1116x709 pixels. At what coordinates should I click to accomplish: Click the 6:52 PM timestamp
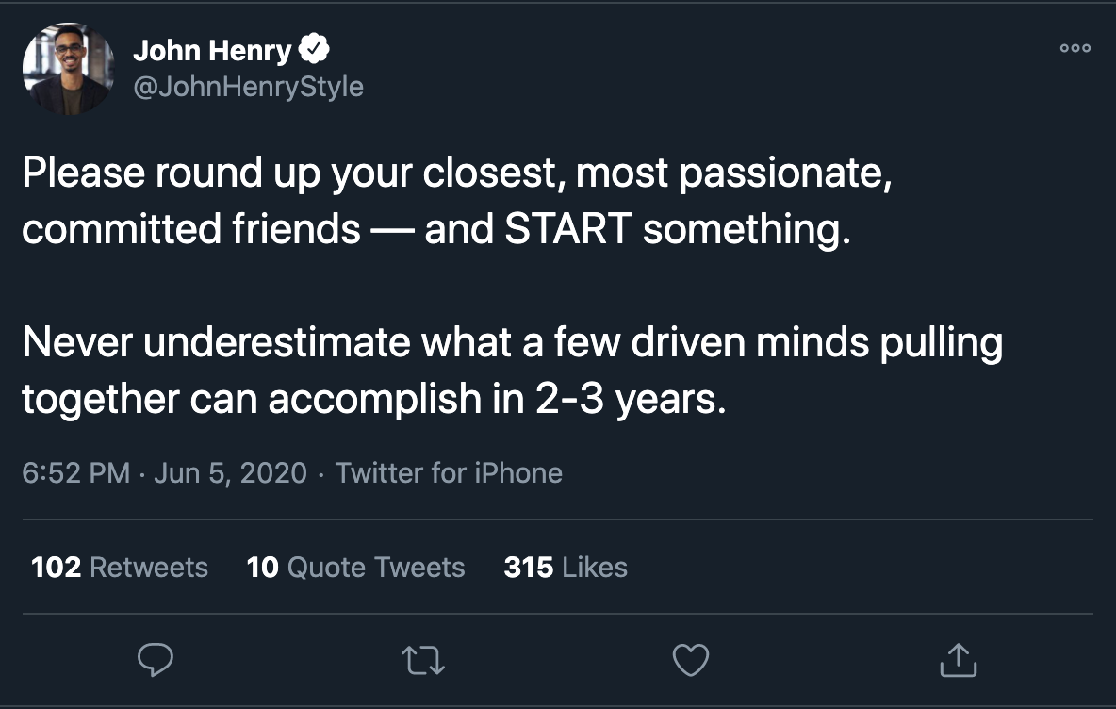75,472
